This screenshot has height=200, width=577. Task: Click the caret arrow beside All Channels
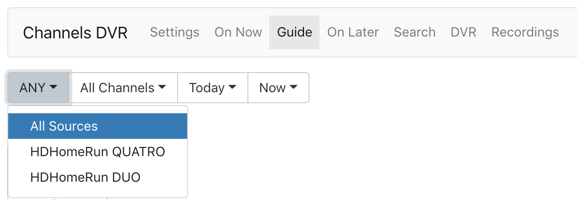(x=162, y=87)
